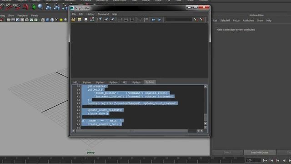This screenshot has height=164, width=291.
Task: Show the input pane only
Action: pyautogui.click(x=126, y=20)
